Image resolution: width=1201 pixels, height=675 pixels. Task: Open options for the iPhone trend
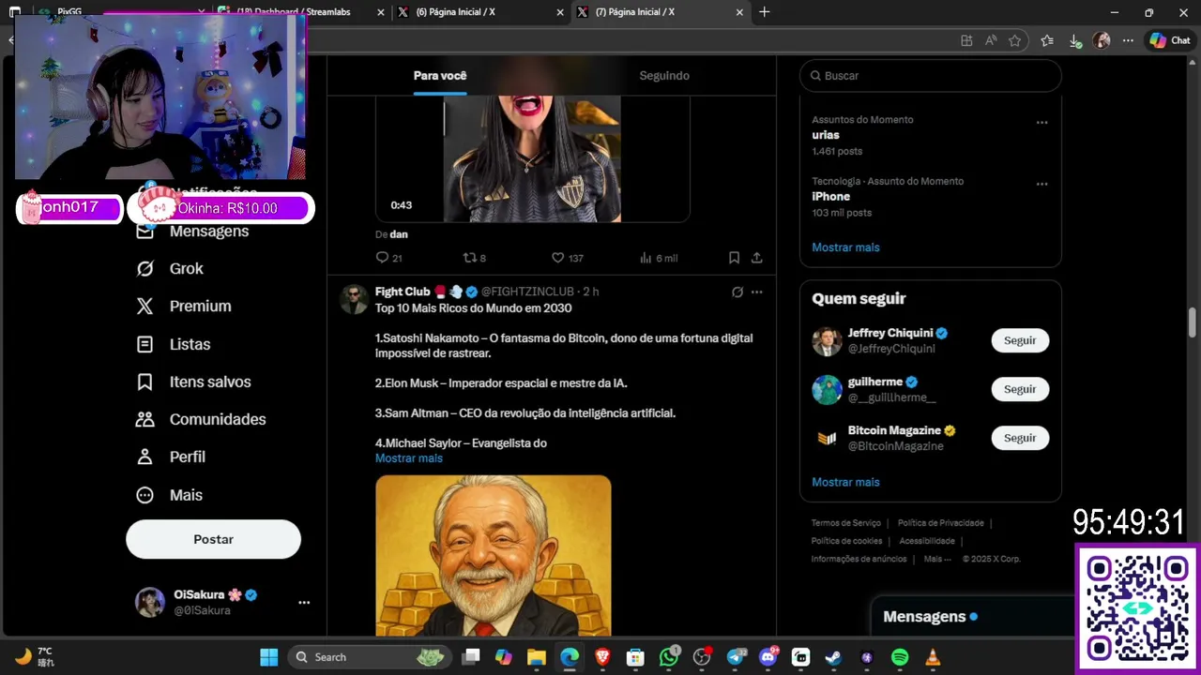click(1041, 184)
